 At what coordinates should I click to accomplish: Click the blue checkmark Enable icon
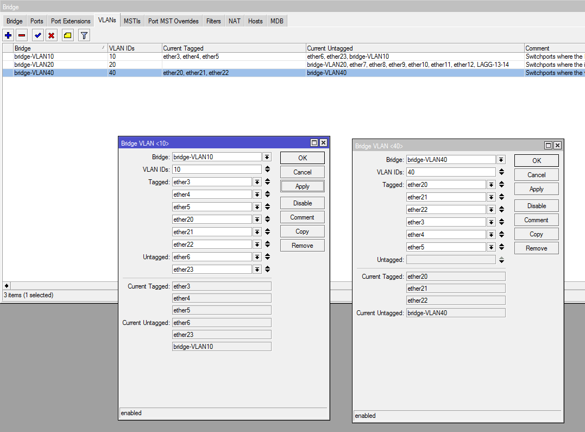coord(37,35)
